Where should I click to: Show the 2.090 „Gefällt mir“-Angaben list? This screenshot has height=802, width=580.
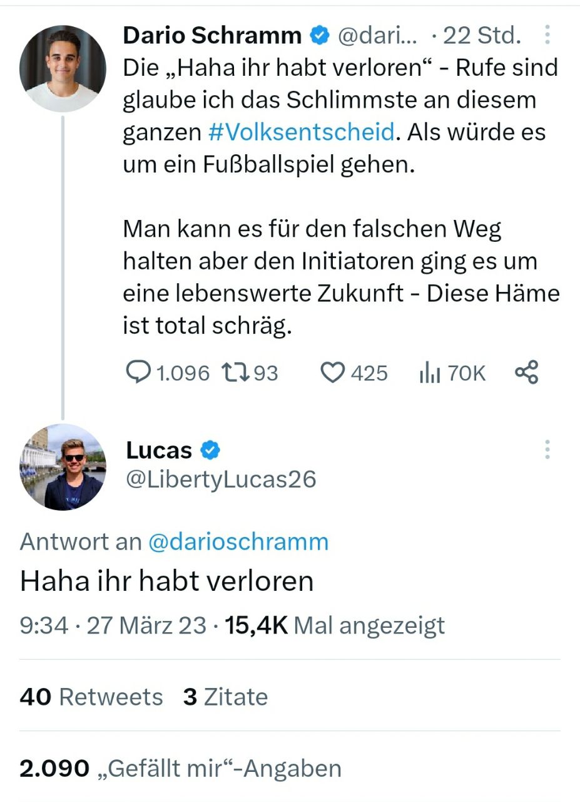click(180, 768)
